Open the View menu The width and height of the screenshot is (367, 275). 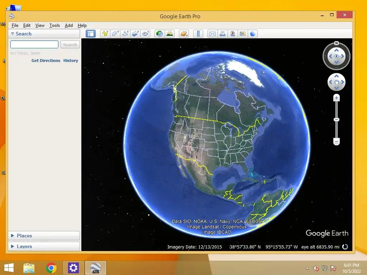coord(40,25)
